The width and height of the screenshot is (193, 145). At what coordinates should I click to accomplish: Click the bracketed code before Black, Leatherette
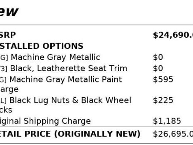click(x=4, y=69)
